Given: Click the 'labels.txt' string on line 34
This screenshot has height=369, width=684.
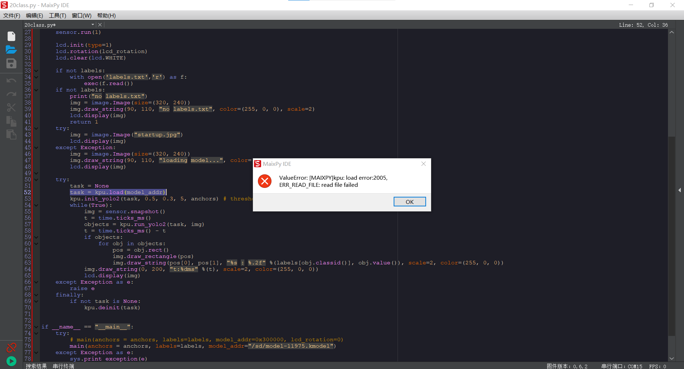Looking at the screenshot, I should click(x=127, y=77).
